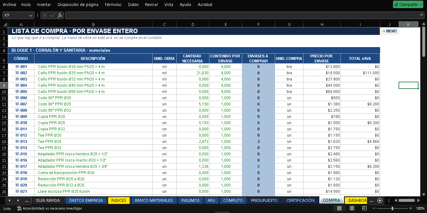Switch to Page Layout view icon

pos(352,208)
